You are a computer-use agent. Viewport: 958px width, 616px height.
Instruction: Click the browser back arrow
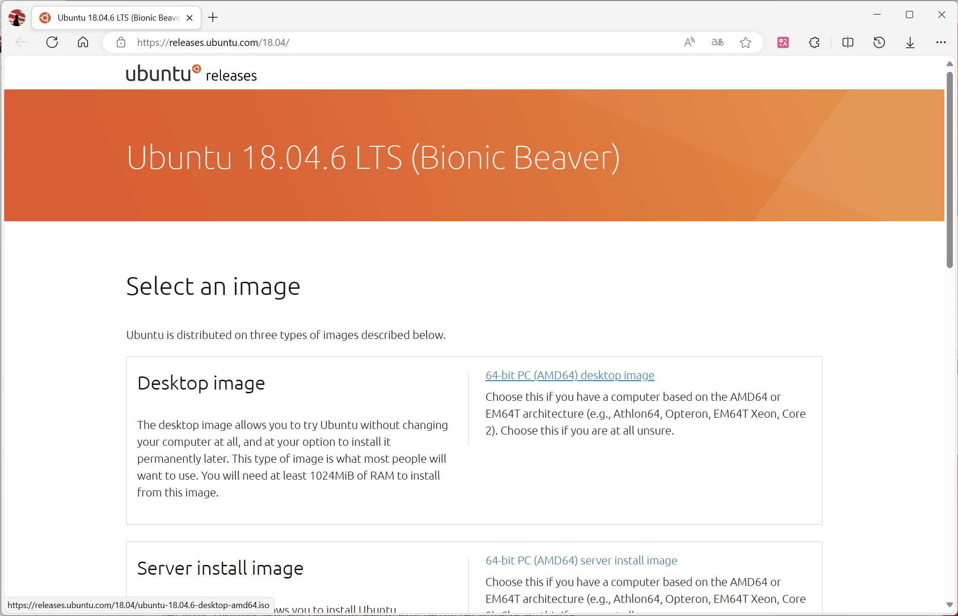21,42
